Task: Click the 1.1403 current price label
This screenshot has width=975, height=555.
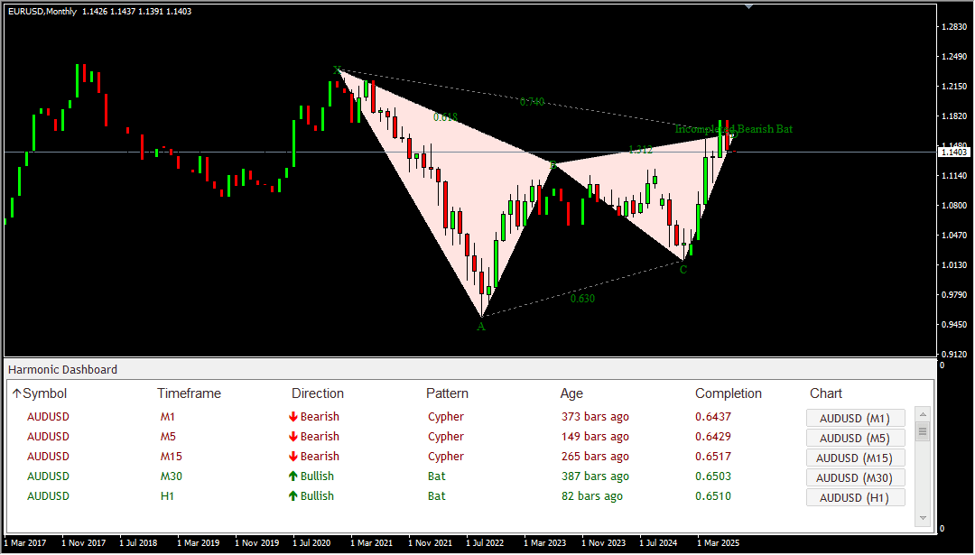Action: [x=954, y=150]
